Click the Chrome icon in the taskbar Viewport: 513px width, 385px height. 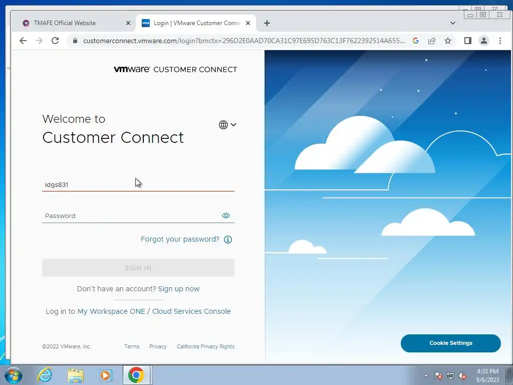tap(136, 375)
